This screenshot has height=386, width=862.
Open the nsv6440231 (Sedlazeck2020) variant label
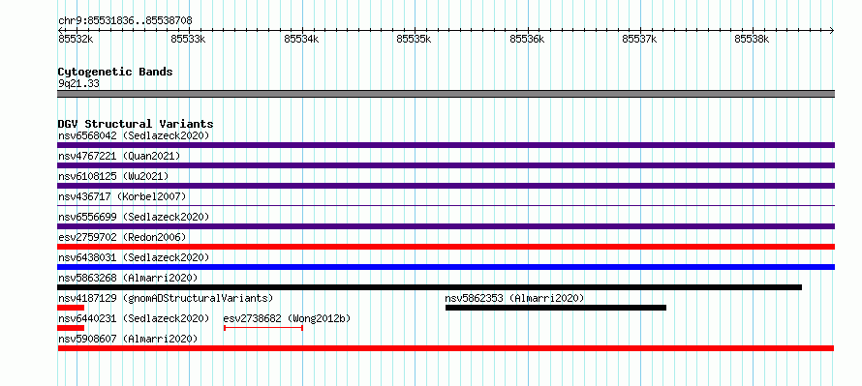point(134,318)
